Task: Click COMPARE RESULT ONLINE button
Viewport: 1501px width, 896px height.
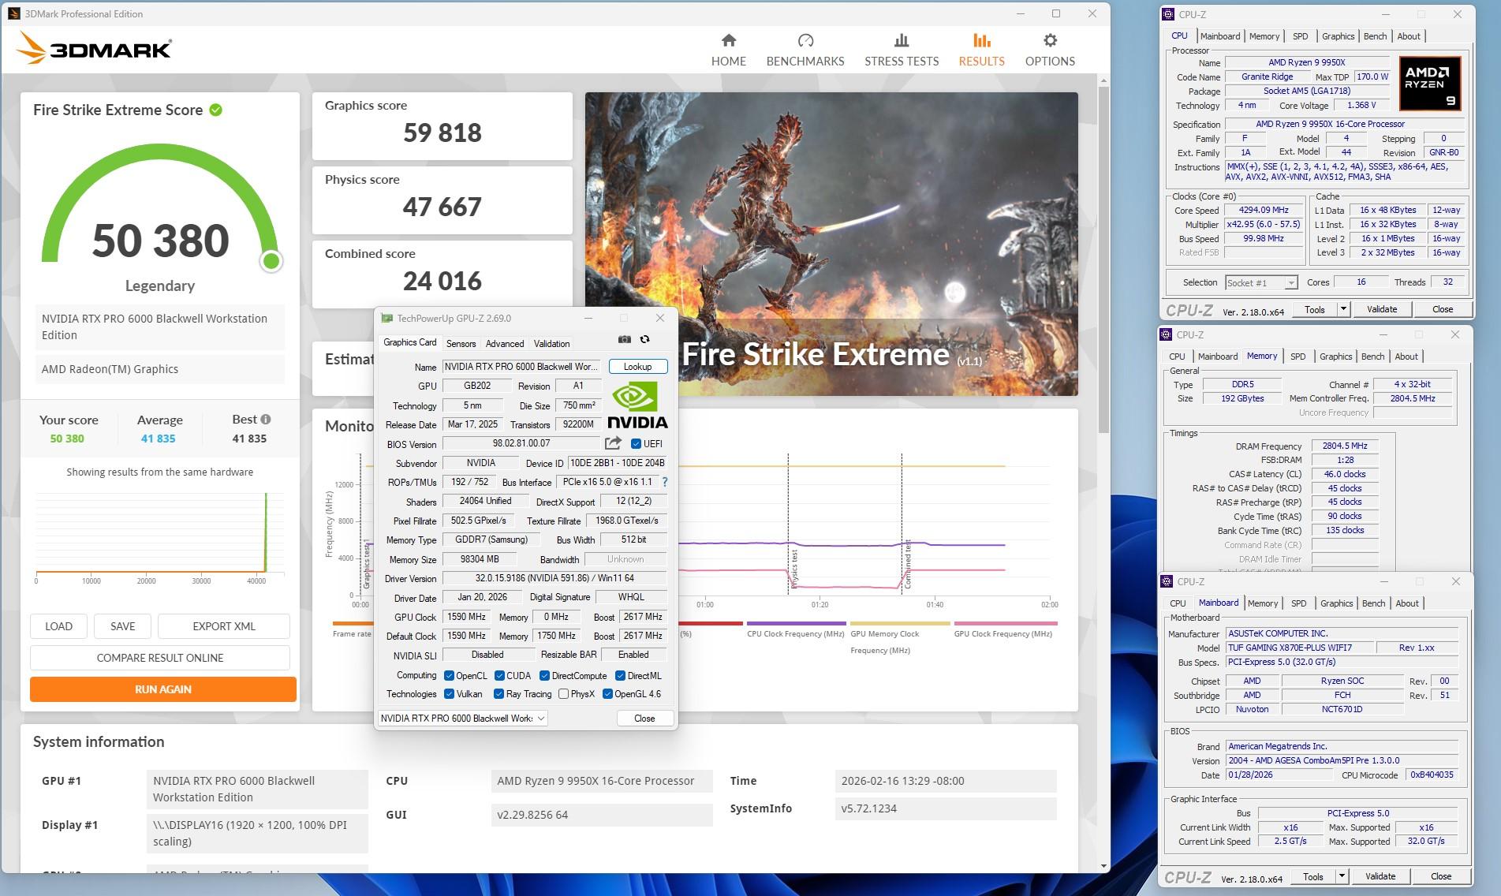Action: point(159,658)
